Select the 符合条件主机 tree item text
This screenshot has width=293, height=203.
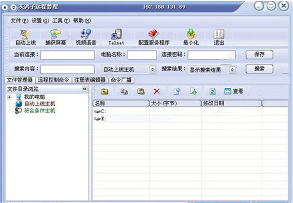pyautogui.click(x=40, y=111)
